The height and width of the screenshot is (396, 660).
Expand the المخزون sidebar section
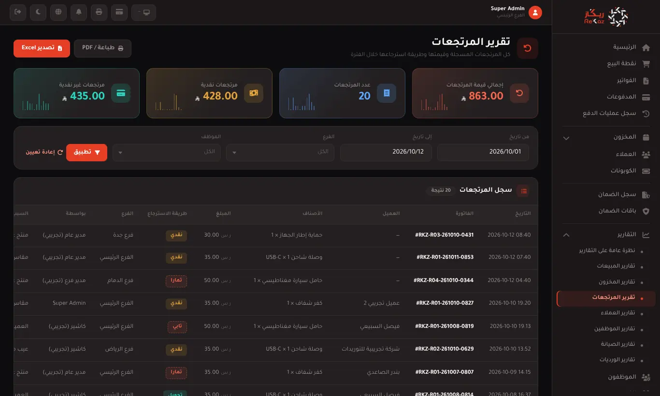[x=606, y=138]
